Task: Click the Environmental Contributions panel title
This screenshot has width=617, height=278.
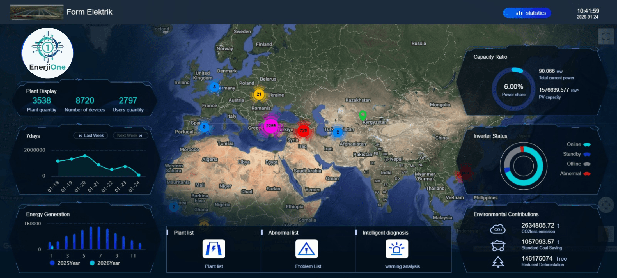Action: click(506, 214)
